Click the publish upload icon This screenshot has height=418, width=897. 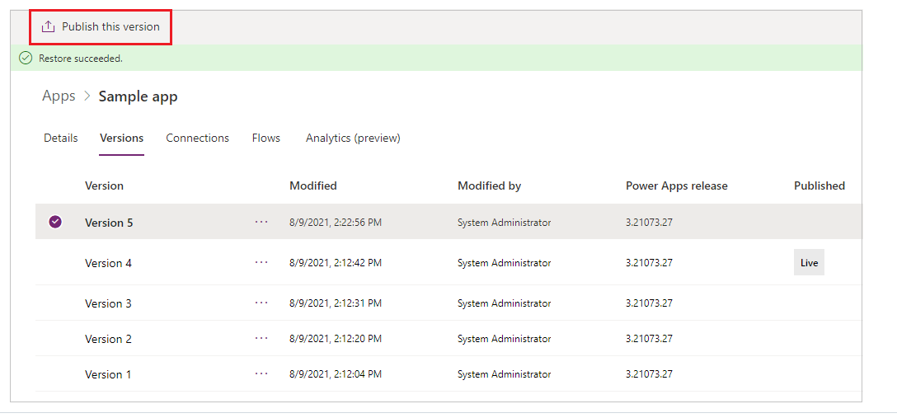pyautogui.click(x=49, y=27)
